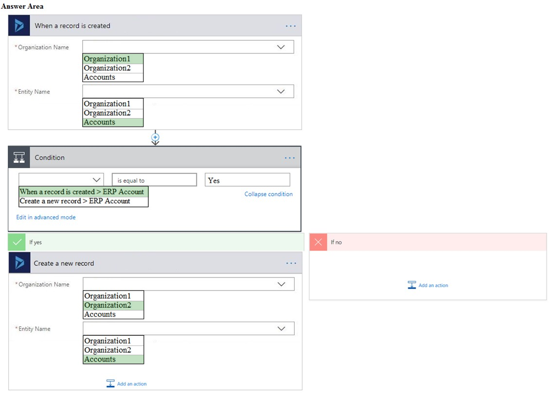Click the 'When a record is created' header title
The height and width of the screenshot is (397, 550).
tap(72, 26)
